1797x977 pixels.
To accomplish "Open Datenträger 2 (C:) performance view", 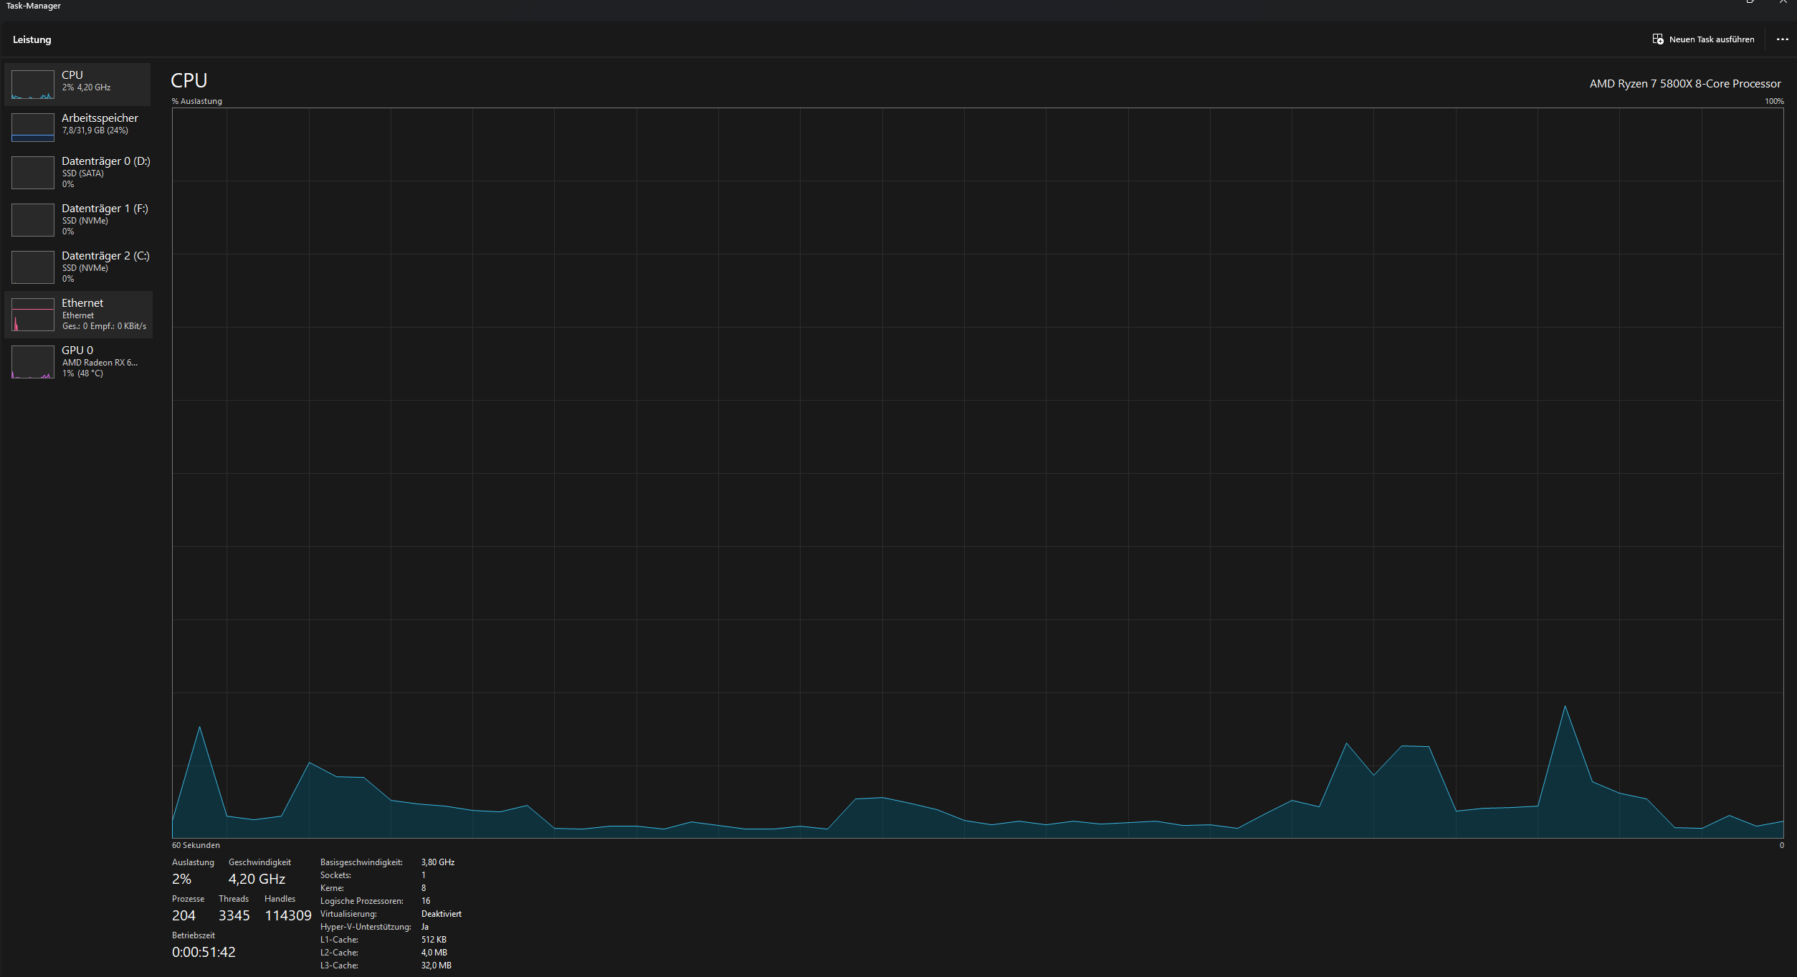I will click(x=105, y=256).
